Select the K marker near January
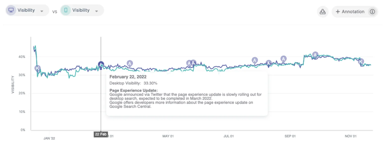Screen dimensions: 383x149 pyautogui.click(x=37, y=68)
